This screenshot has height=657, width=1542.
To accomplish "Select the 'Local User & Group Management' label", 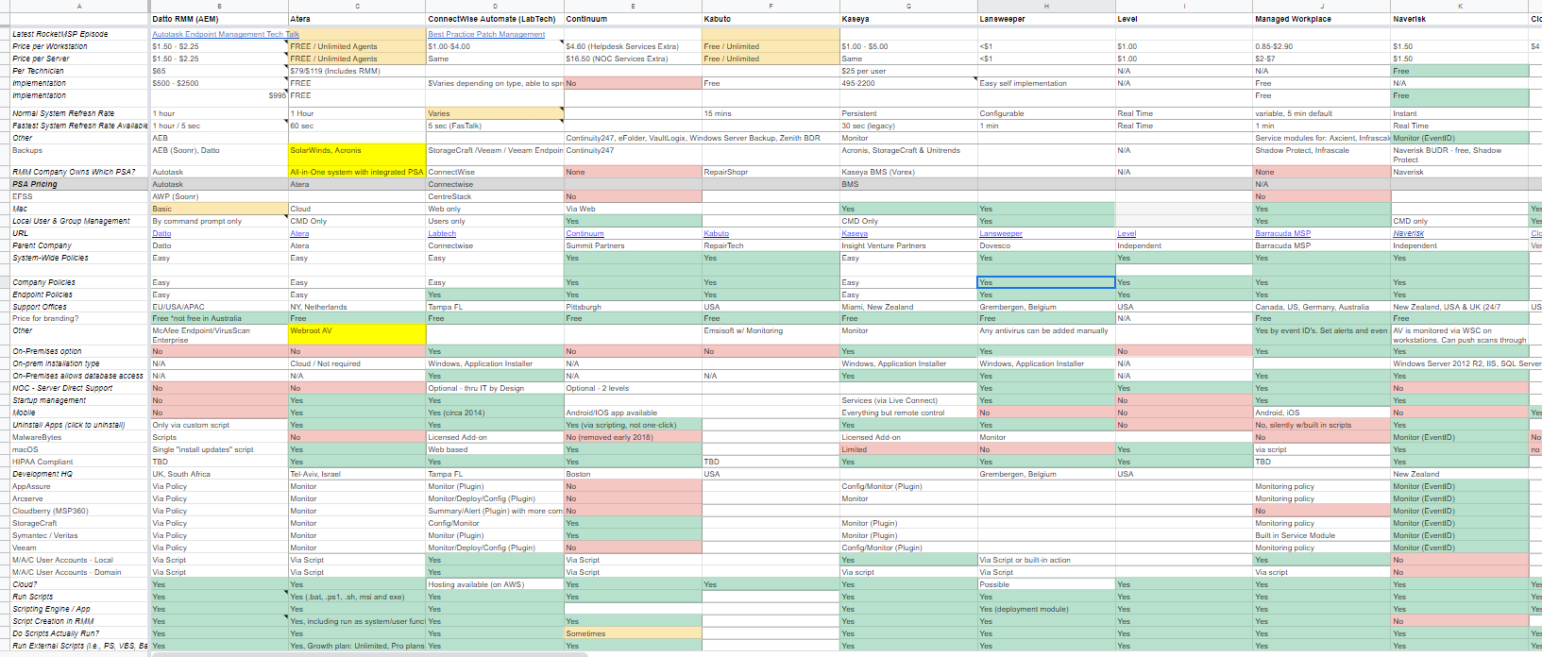I will click(79, 221).
